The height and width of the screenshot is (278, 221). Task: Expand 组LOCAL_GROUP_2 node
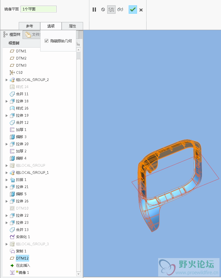pos(7,80)
